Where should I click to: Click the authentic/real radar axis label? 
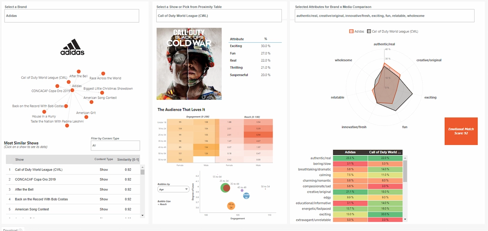pos(384,44)
